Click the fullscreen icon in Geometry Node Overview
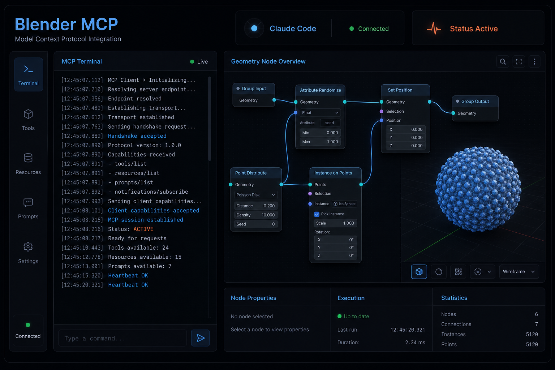Viewport: 555px width, 370px height. point(519,62)
